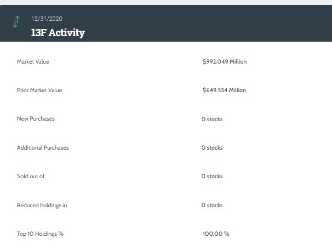Viewport: 332px width, 250px height.
Task: Select the Reduced holdings stock count
Action: (212, 205)
